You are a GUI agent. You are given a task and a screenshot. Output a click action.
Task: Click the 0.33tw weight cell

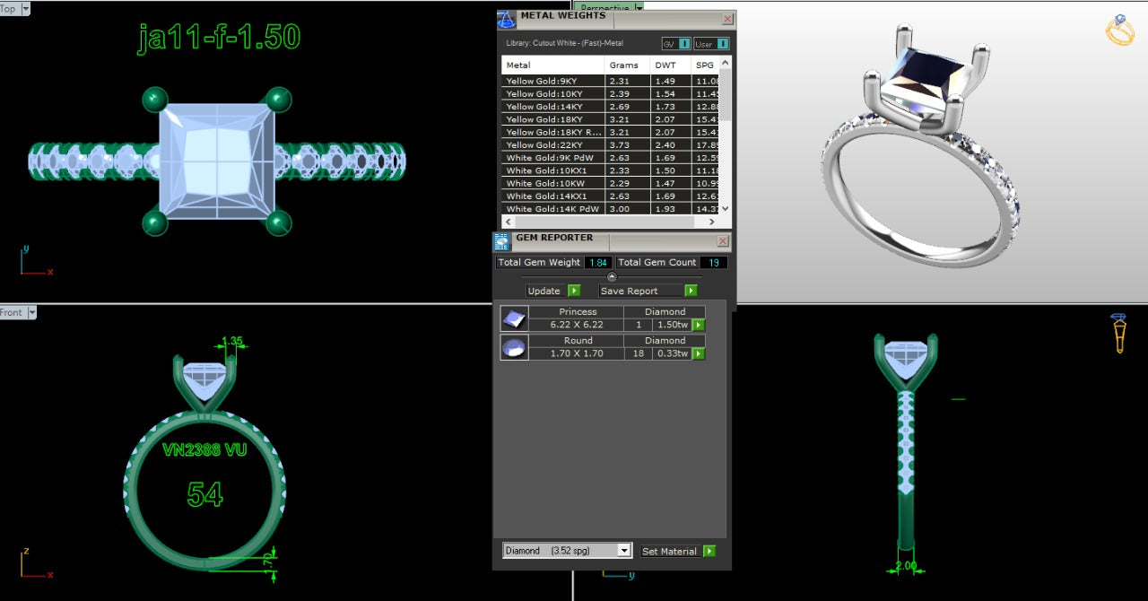click(x=674, y=353)
